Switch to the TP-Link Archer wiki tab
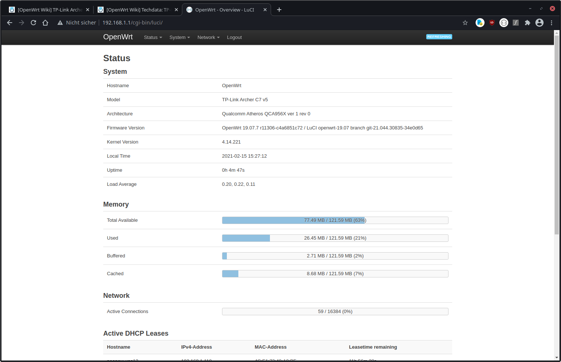 (x=49, y=10)
